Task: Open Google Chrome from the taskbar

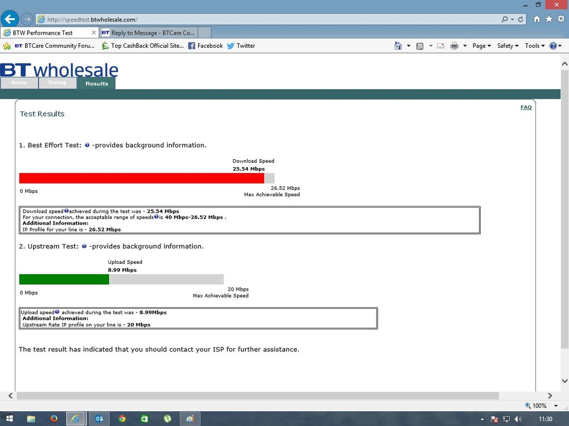Action: click(122, 419)
